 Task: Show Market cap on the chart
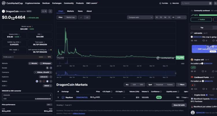coord(71,17)
